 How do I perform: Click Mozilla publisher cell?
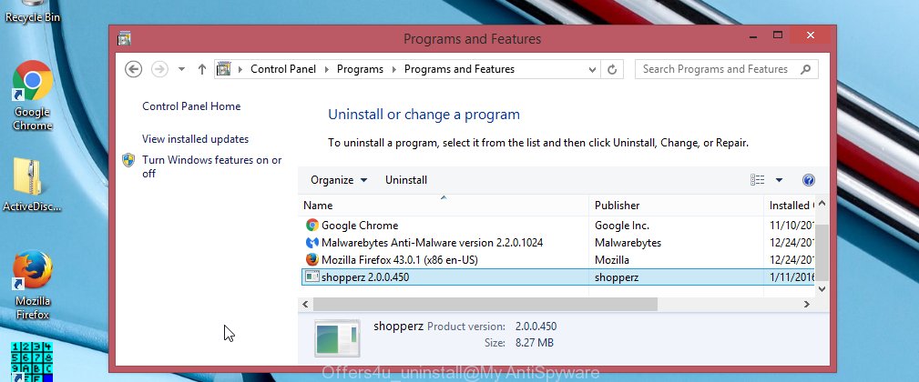[x=612, y=260]
